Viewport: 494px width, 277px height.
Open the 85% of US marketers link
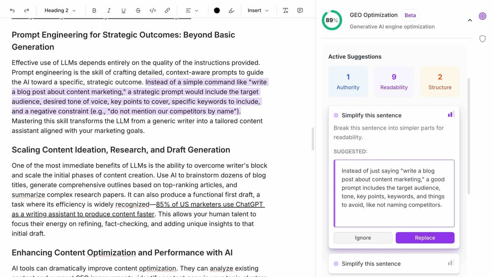210,204
